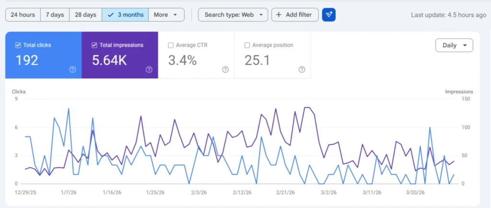Viewport: 491px width, 208px height.
Task: Select the 7 days date range
Action: point(55,15)
